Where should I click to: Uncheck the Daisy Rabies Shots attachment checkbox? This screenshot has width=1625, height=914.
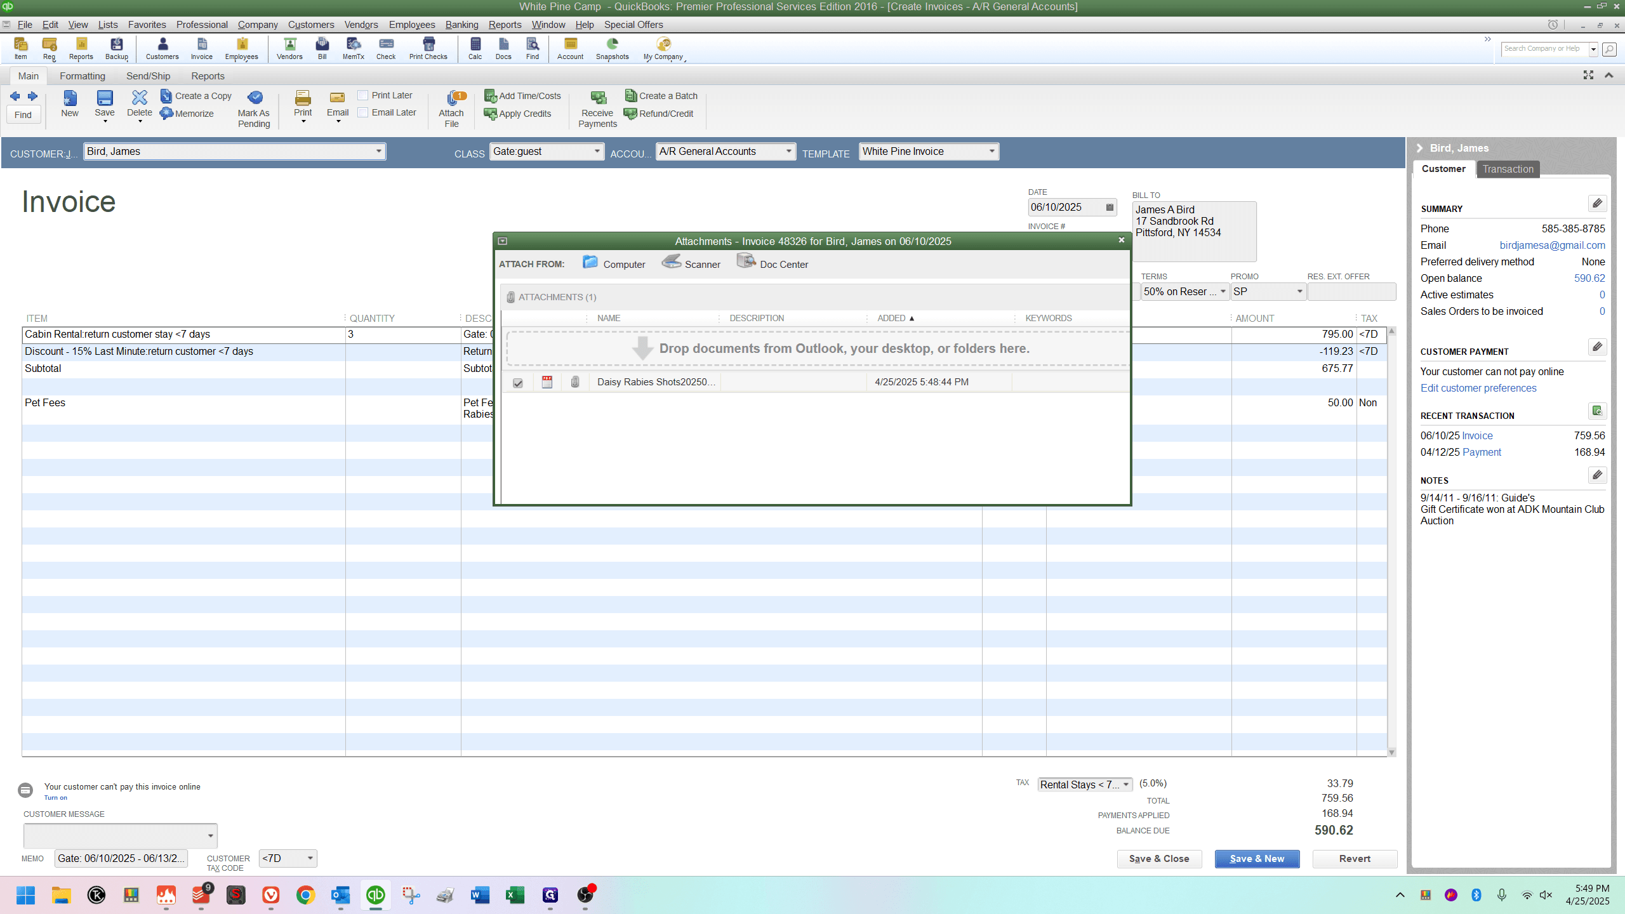[x=518, y=383]
